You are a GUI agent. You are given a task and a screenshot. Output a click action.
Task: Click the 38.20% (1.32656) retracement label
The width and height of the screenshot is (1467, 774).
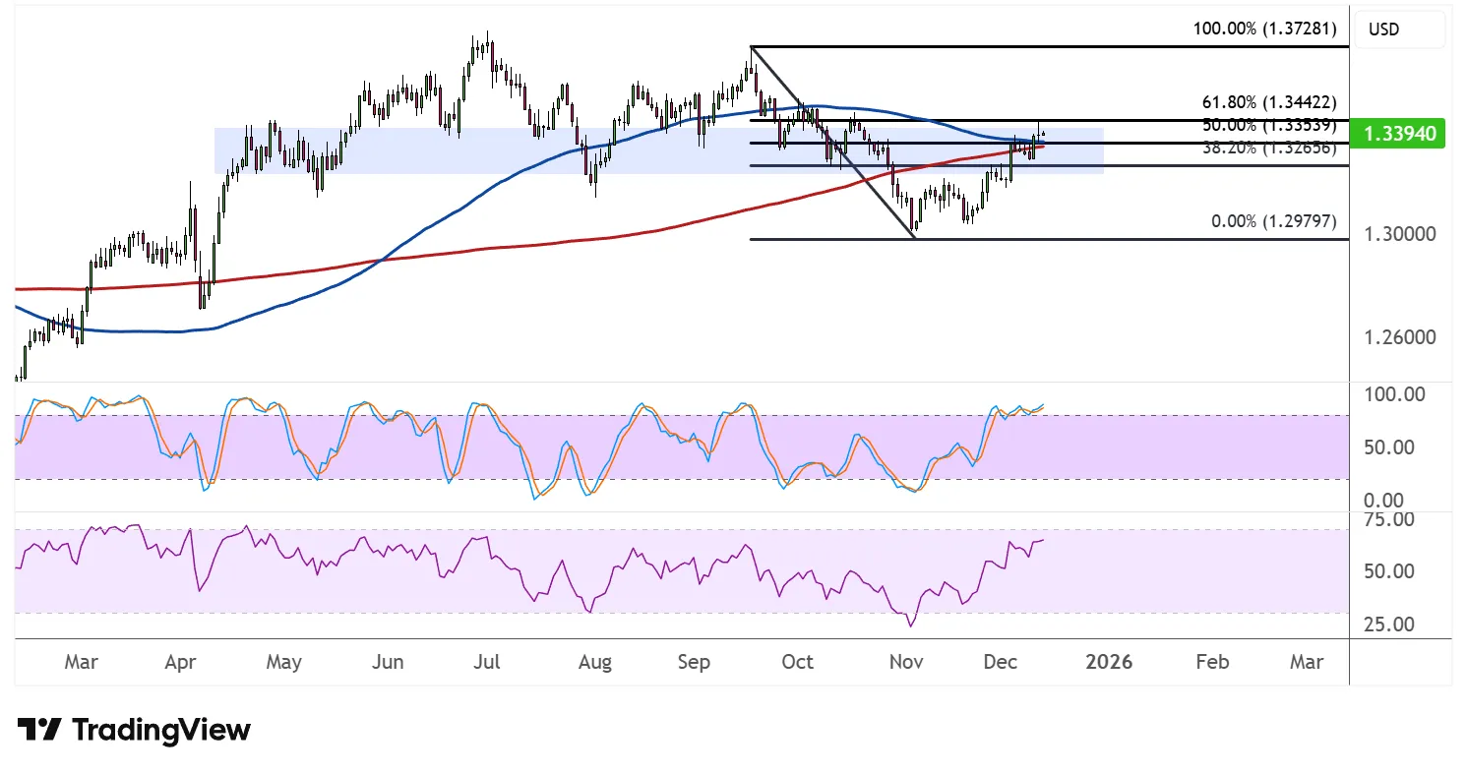pyautogui.click(x=1268, y=148)
